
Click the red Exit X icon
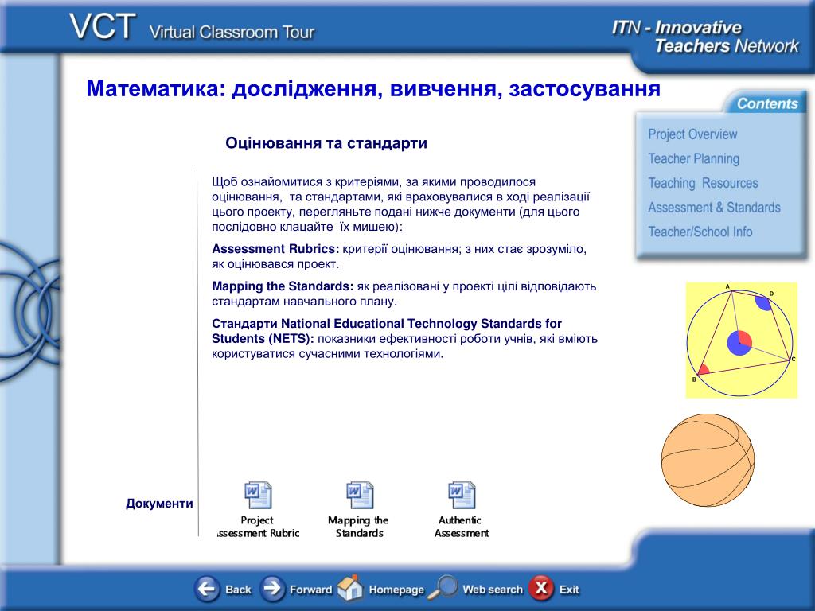(541, 588)
